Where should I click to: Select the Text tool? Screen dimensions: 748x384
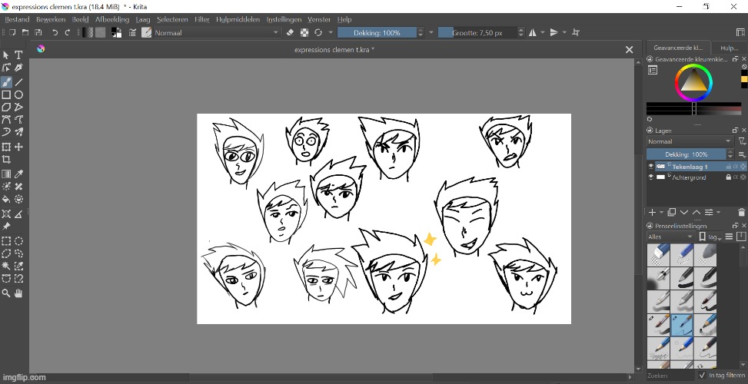(18, 55)
